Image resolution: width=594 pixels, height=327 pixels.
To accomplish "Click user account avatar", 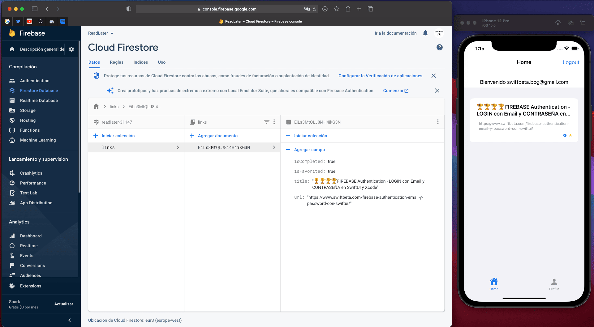I will coord(439,33).
